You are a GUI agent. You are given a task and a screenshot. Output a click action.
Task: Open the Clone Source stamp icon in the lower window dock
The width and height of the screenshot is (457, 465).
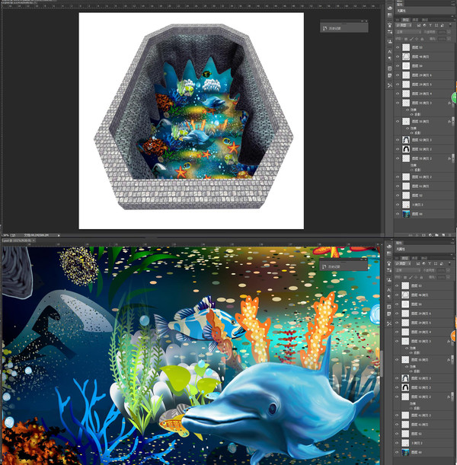389,279
